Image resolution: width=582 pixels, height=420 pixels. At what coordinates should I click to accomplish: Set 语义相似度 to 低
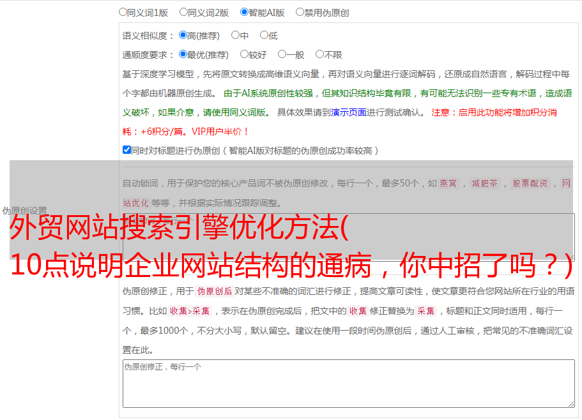pyautogui.click(x=264, y=35)
